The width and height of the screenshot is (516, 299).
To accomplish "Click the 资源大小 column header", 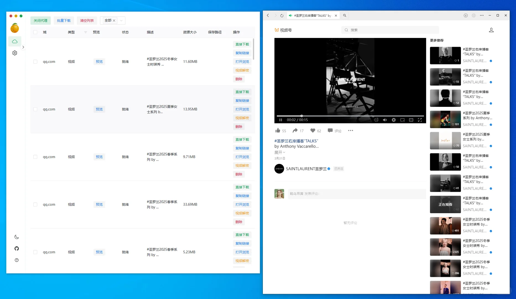I will click(190, 32).
